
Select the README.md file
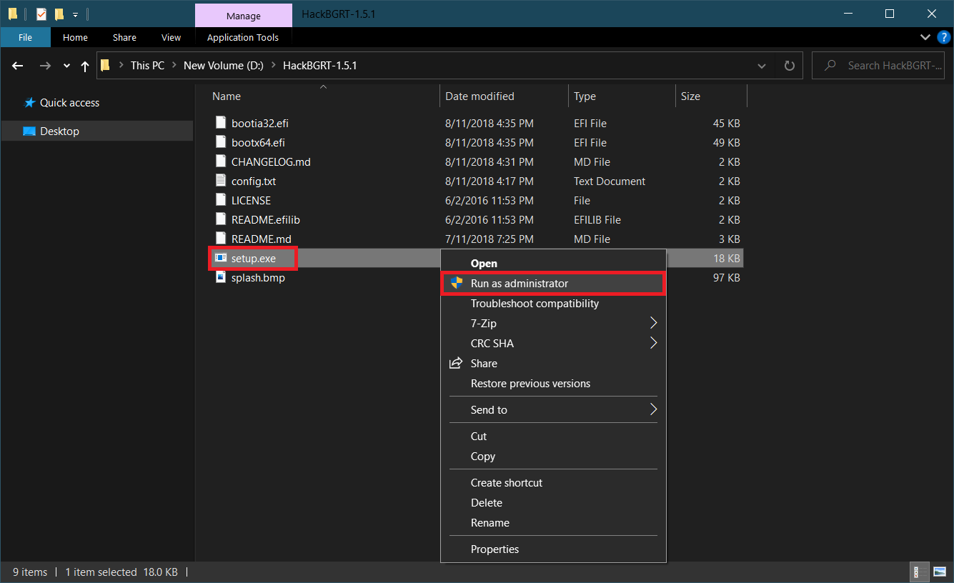pos(261,239)
